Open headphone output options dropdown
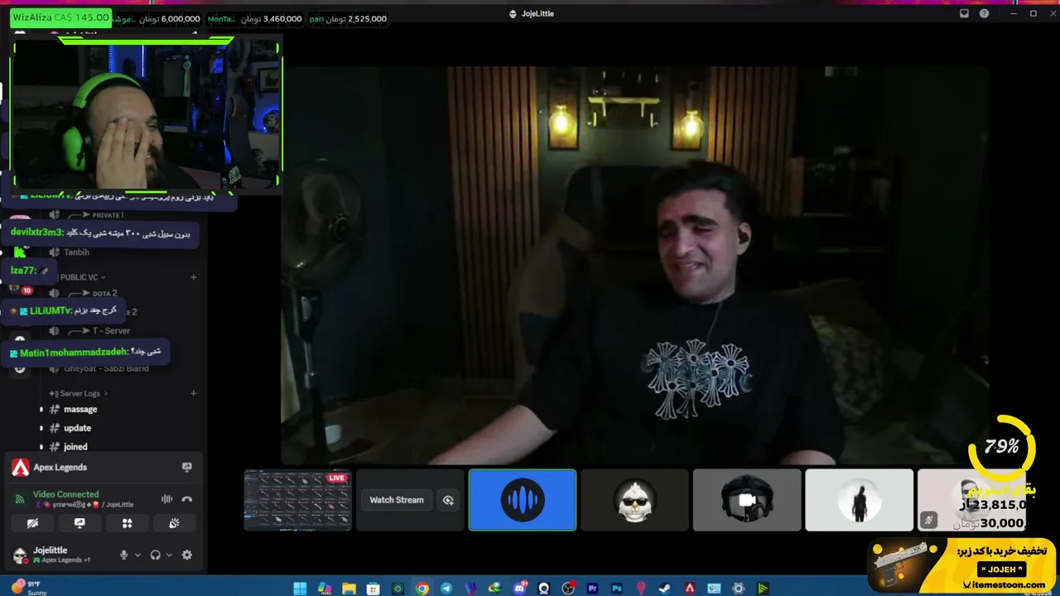The image size is (1060, 596). (169, 555)
